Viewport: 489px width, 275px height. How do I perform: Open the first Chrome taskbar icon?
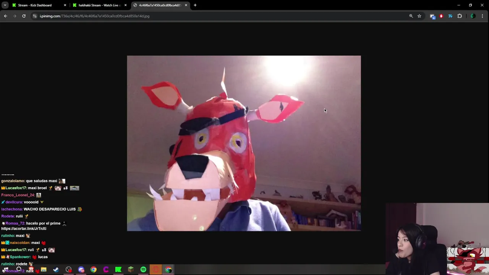pyautogui.click(x=94, y=270)
